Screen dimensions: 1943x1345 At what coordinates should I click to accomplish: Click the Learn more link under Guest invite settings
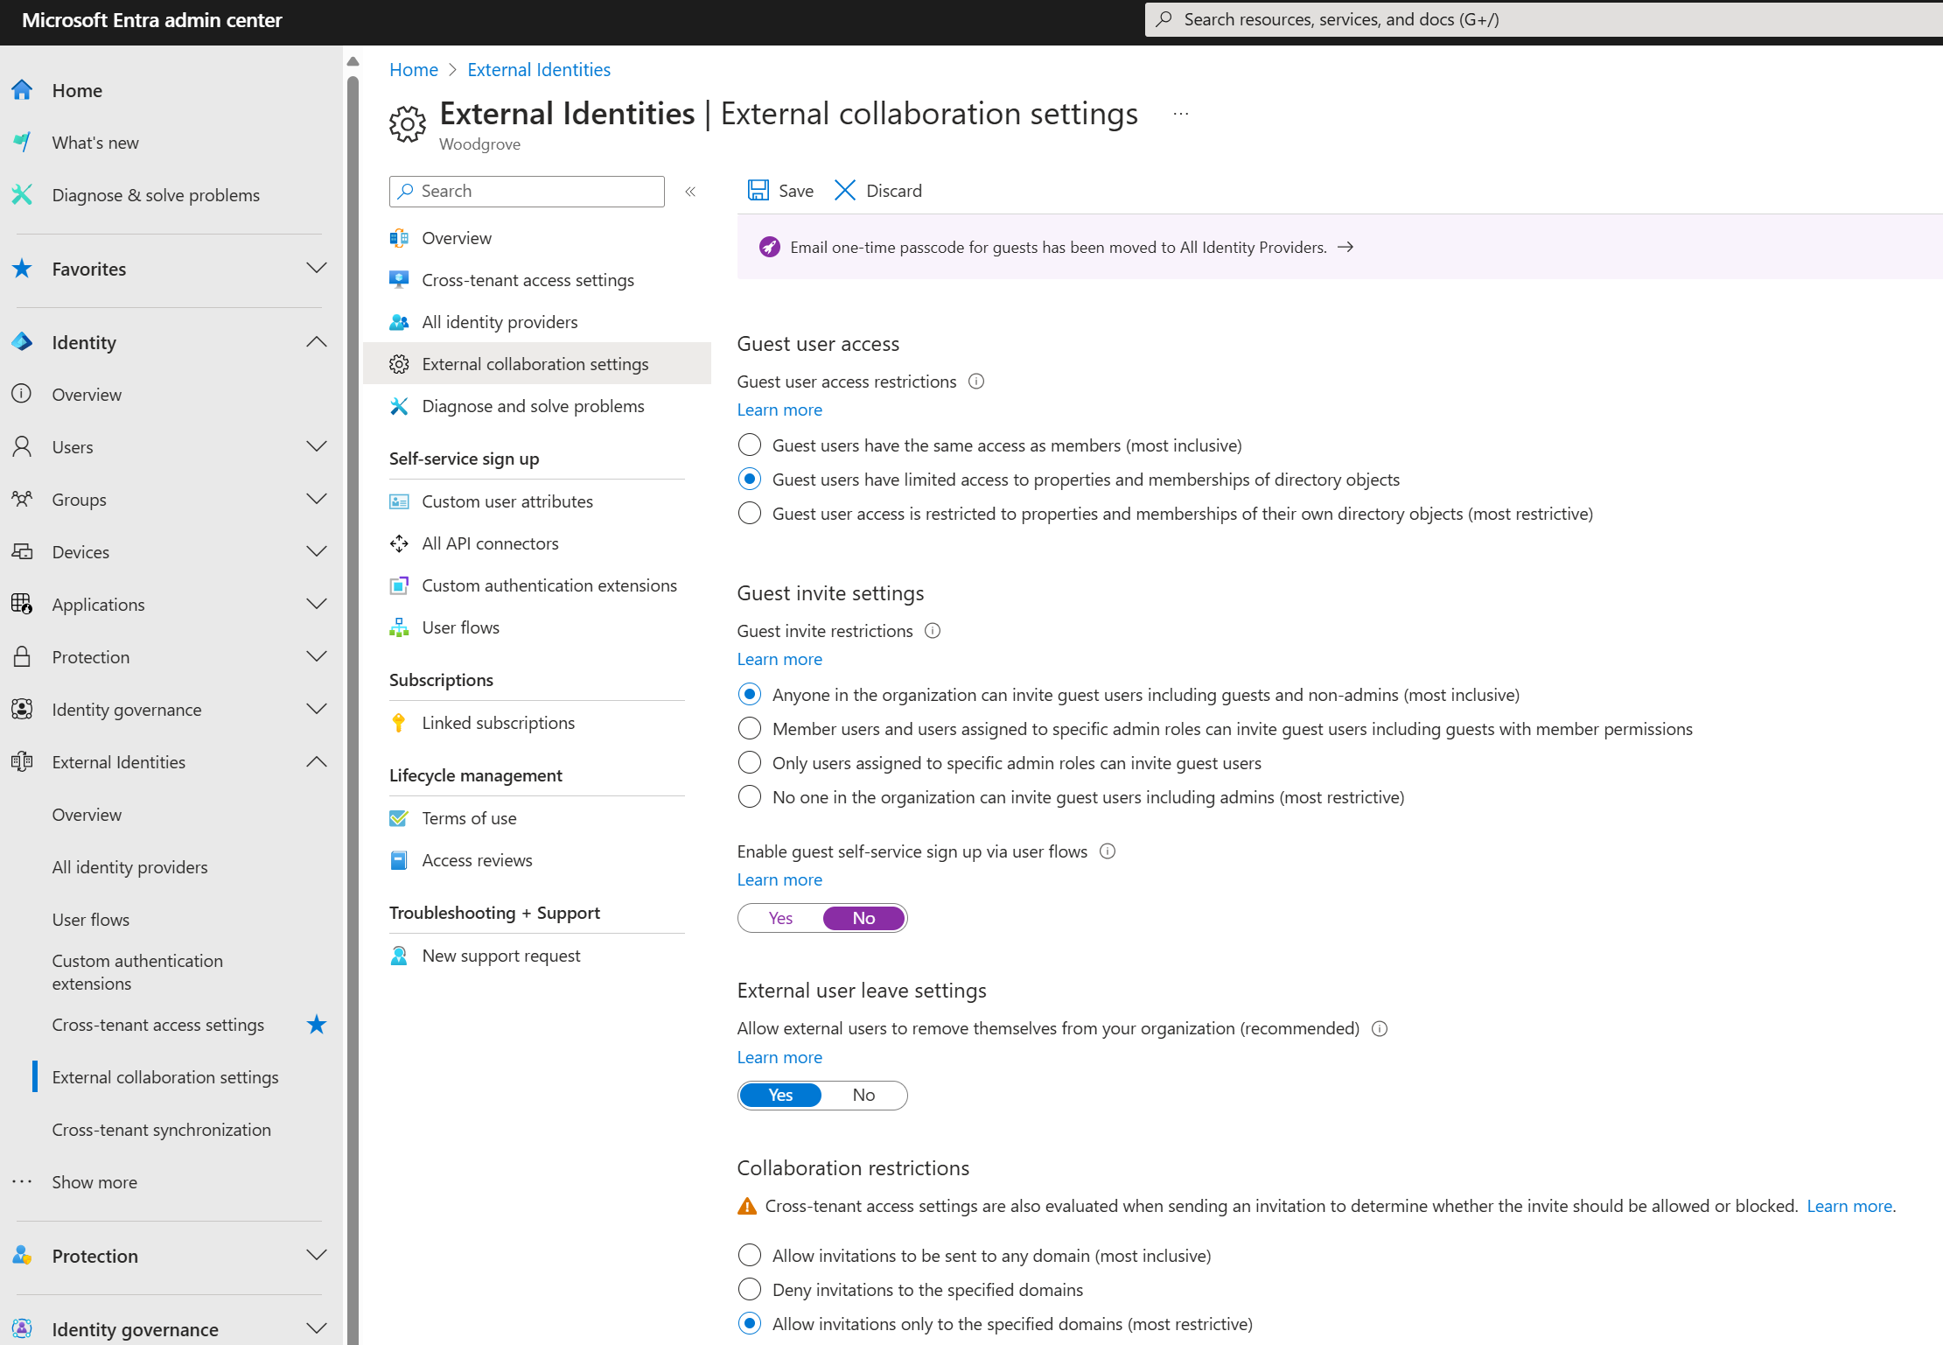pos(779,658)
